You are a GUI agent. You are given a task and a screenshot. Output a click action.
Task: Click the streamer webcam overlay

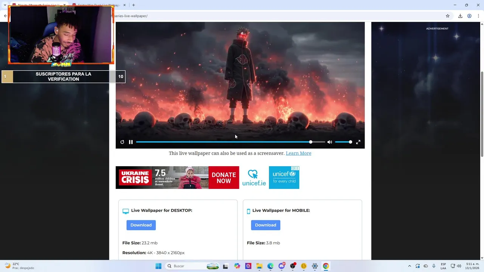61,35
